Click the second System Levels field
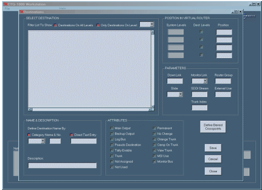Viewport: 262px width, 190px height. coord(175,39)
